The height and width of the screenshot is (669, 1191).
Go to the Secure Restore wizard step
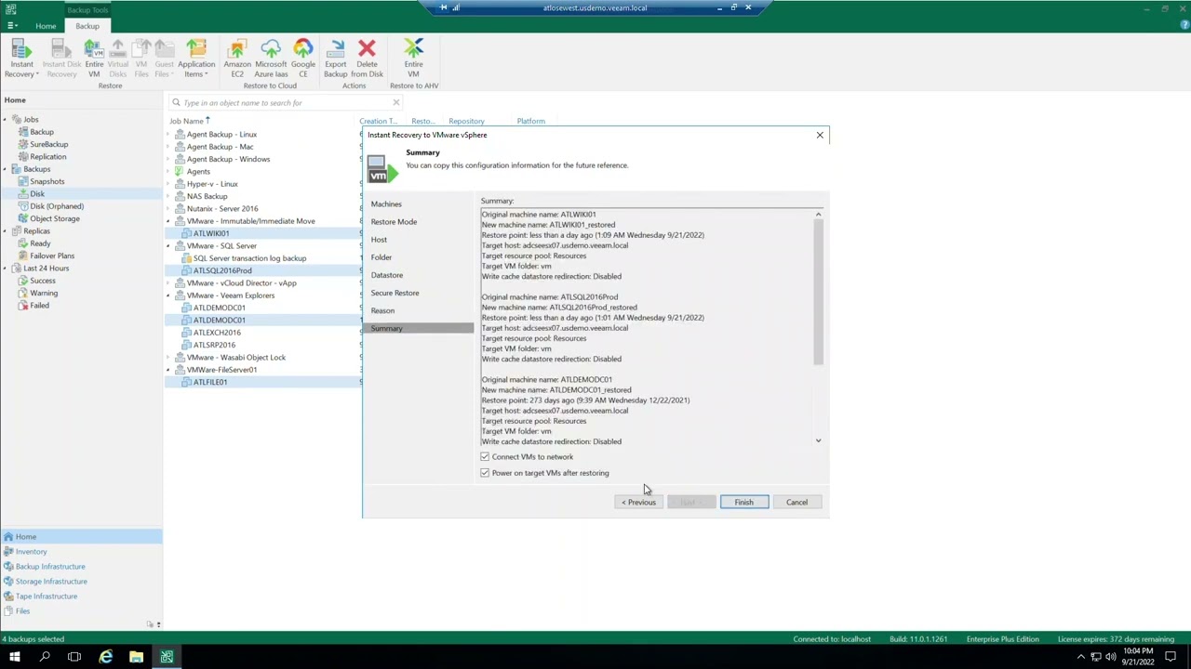pos(395,293)
